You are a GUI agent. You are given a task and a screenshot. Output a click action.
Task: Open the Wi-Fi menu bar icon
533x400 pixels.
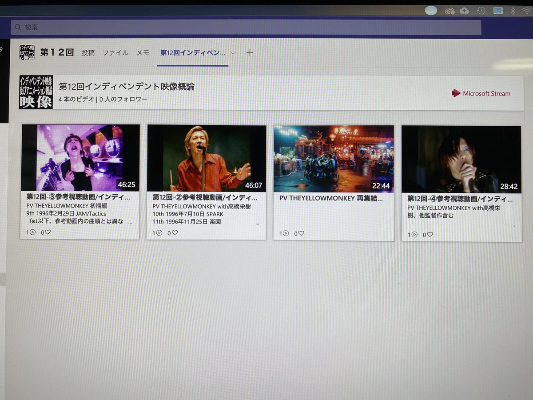pyautogui.click(x=526, y=10)
